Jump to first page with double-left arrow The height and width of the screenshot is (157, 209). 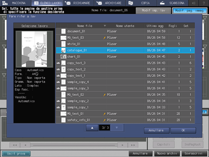point(15,145)
